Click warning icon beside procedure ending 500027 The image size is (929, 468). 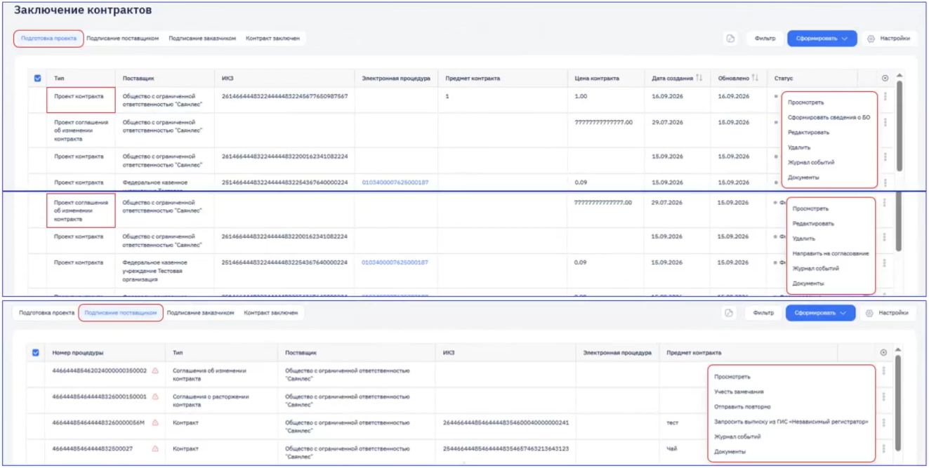click(x=155, y=449)
